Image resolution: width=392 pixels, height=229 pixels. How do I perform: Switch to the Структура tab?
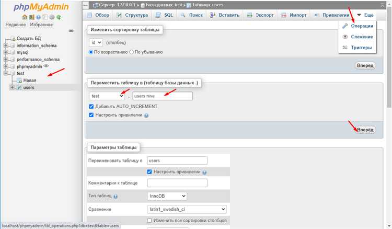click(133, 15)
